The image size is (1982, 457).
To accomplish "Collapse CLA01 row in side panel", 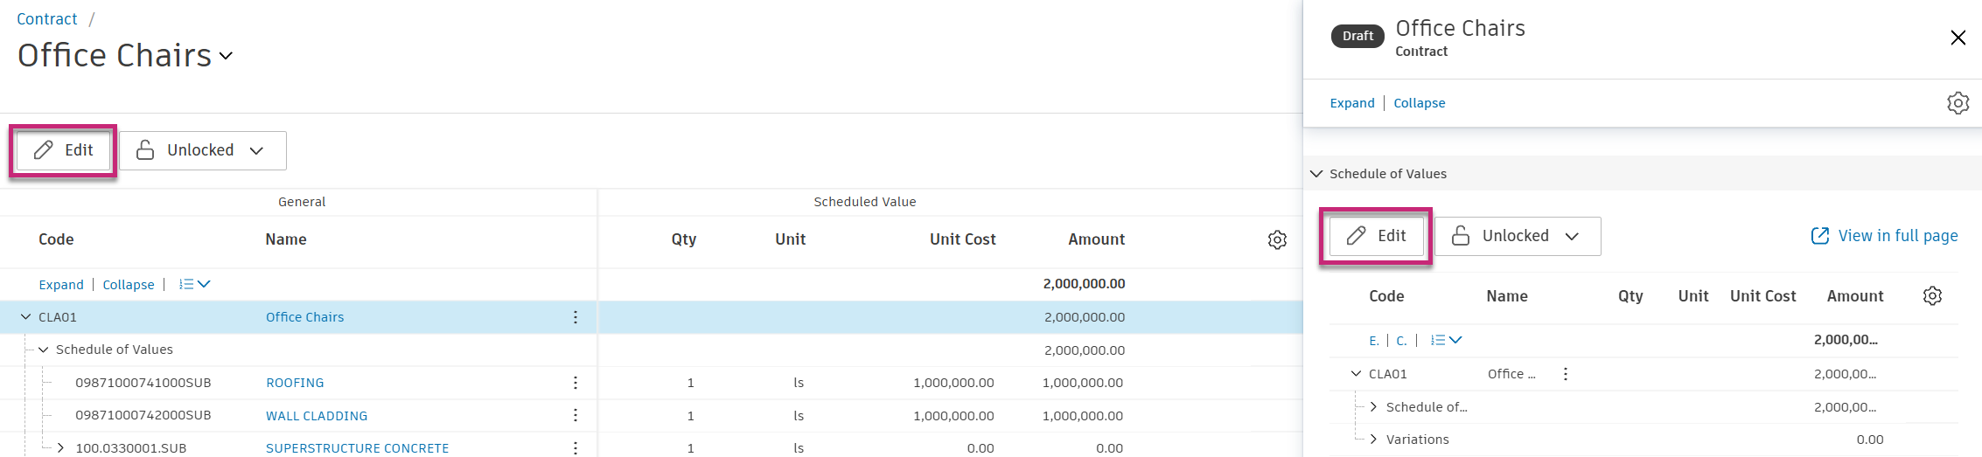I will point(1356,374).
